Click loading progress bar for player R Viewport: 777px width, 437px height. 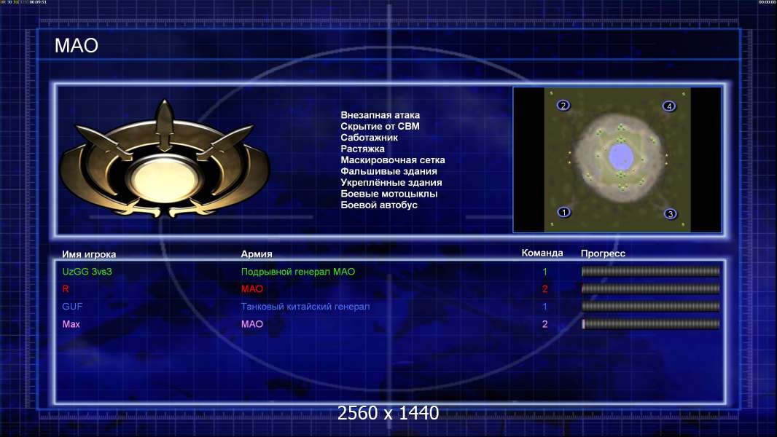click(651, 288)
